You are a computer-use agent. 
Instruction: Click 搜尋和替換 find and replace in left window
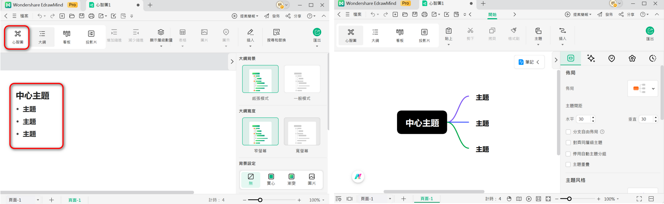click(x=277, y=36)
